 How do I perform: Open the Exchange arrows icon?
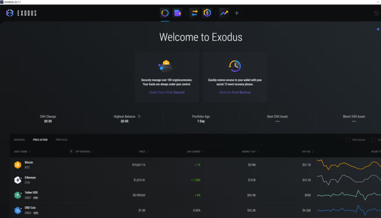(x=194, y=13)
